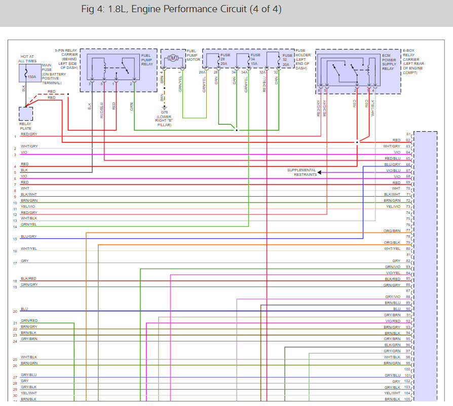The width and height of the screenshot is (453, 406).
Task: Click the BLK/RED label at line 18
Action: pos(28,279)
